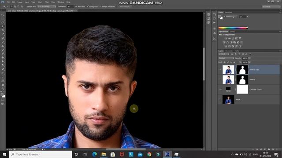Open the Opacity slider arrow
Screen dimensions: 282x158
tap(249, 58)
